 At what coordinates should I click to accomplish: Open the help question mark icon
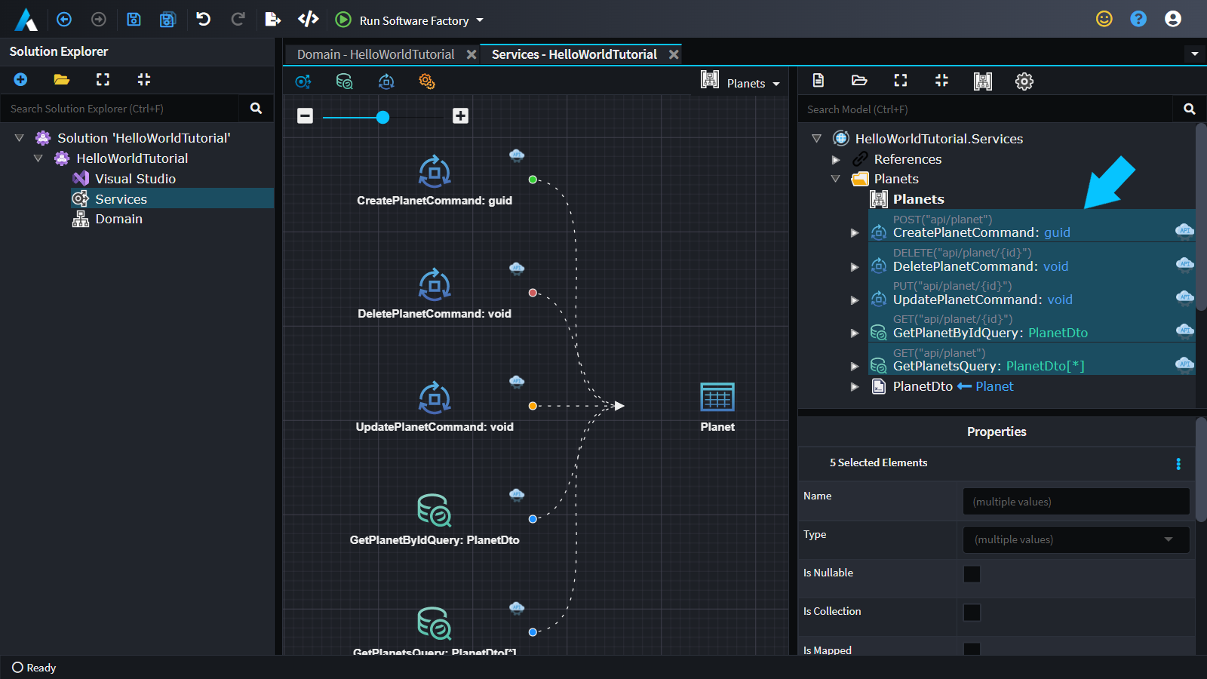[x=1138, y=19]
